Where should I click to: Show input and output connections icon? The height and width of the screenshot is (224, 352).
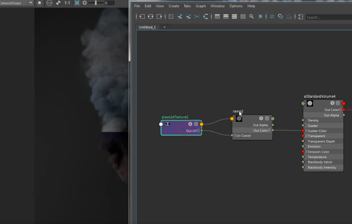pyautogui.click(x=150, y=17)
